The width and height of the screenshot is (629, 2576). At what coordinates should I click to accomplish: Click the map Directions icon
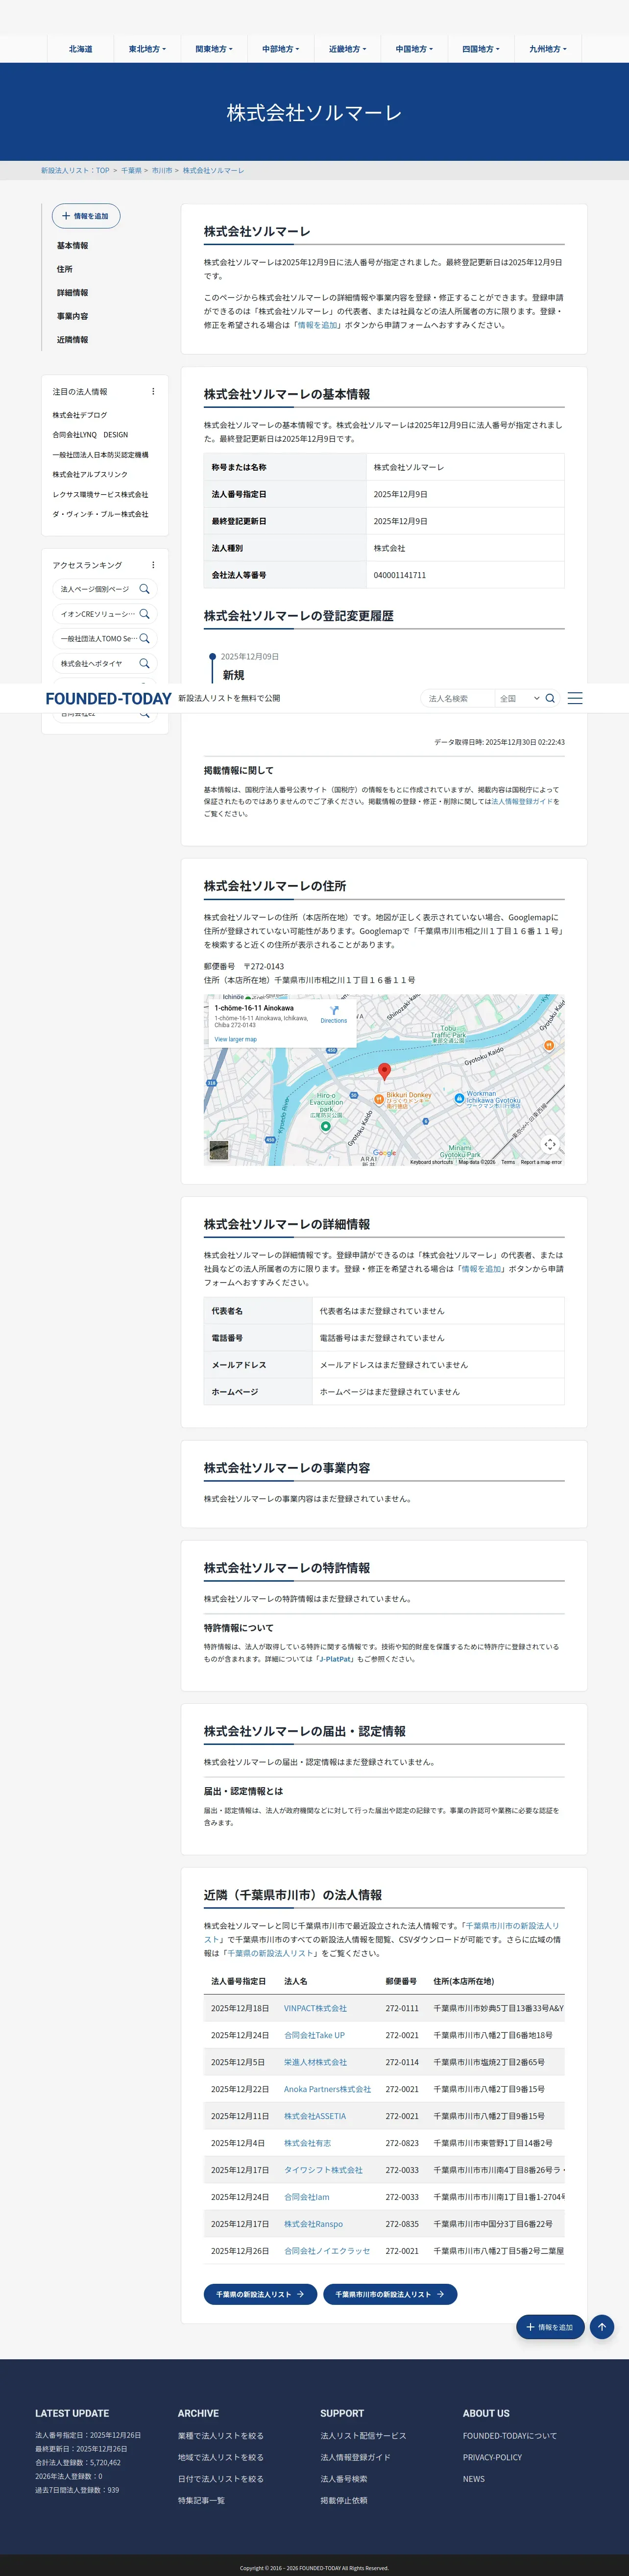point(334,1011)
